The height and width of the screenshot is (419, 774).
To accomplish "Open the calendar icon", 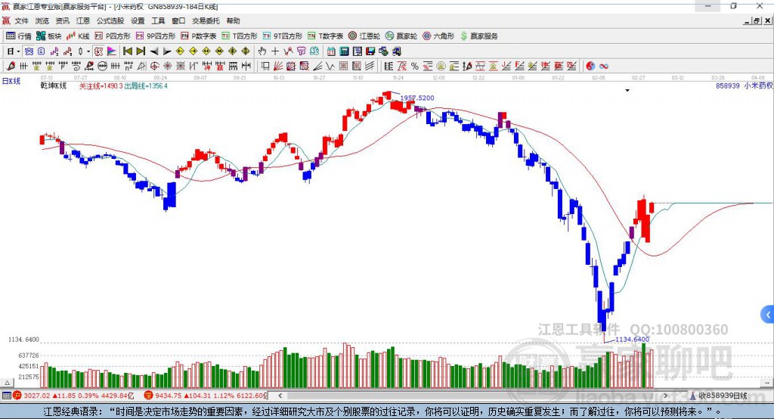I will point(331,51).
